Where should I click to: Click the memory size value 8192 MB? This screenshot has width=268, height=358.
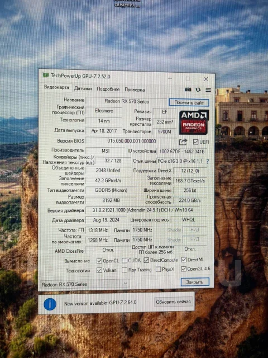(111, 200)
